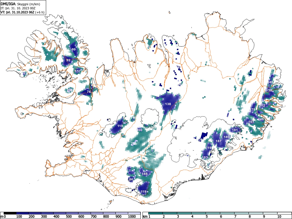This screenshot has width=292, height=219.
Task: Click the central map value 138
Action: [x=168, y=104]
